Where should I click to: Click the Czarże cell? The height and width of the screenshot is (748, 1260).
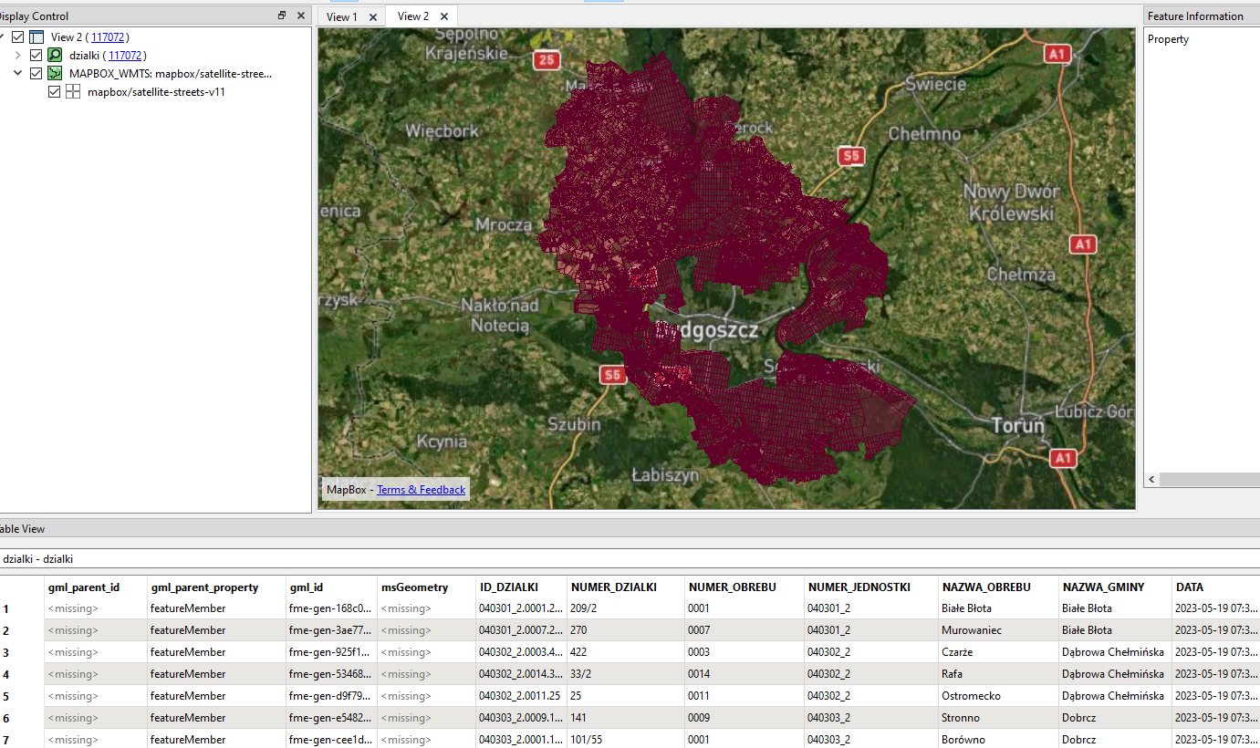pyautogui.click(x=999, y=652)
